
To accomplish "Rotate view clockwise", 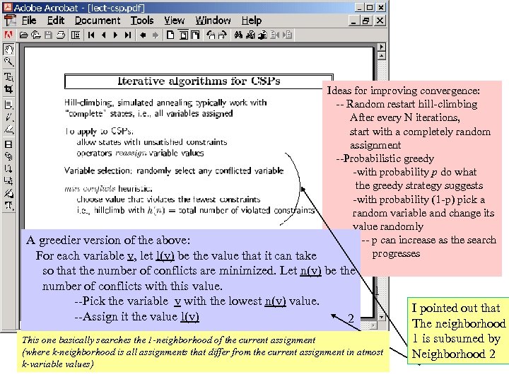I will tap(223, 35).
